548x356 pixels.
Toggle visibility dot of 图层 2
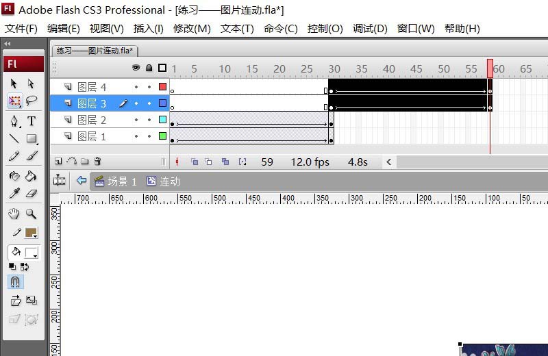coord(136,120)
